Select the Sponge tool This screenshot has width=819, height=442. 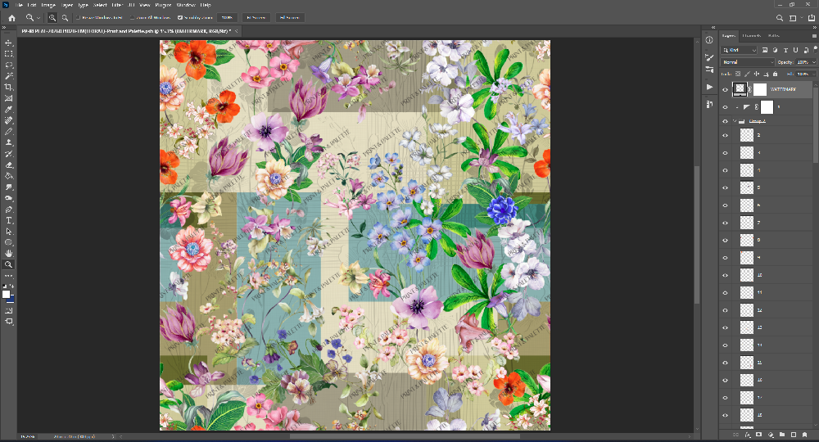coord(9,198)
